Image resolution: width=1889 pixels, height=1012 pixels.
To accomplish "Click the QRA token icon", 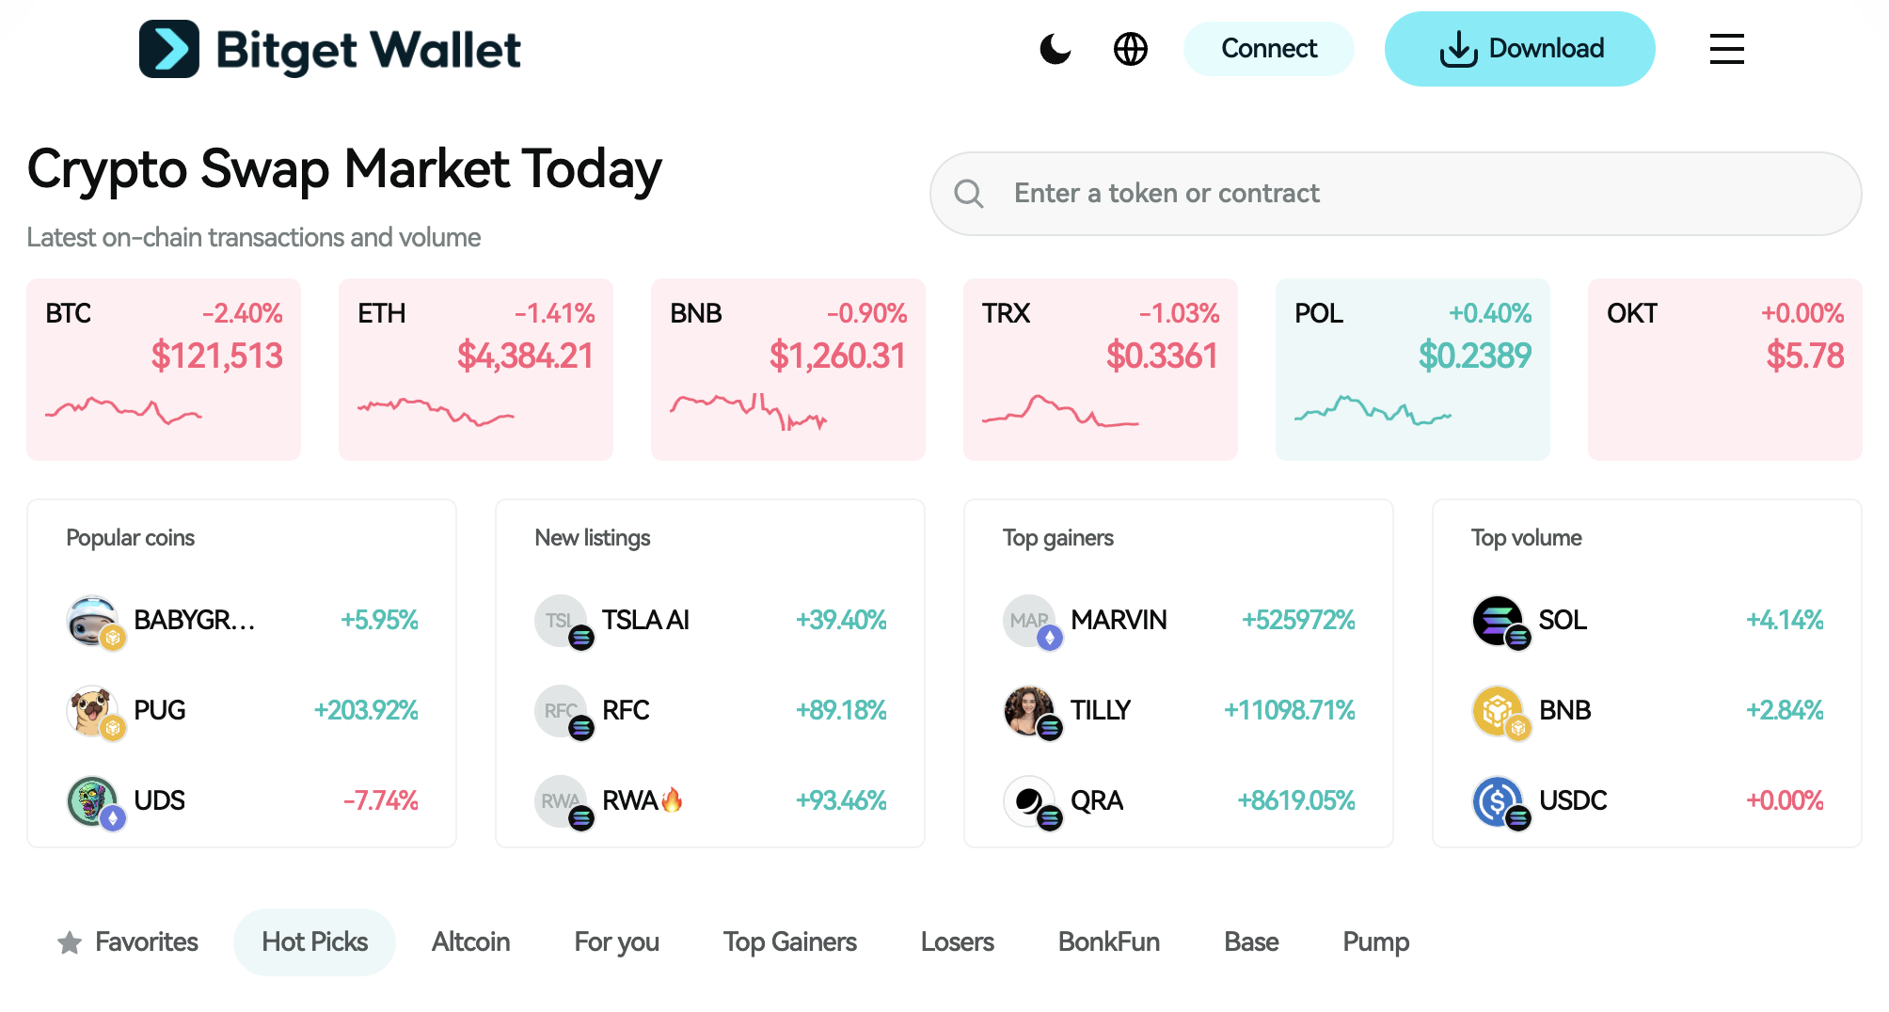I will (1029, 800).
